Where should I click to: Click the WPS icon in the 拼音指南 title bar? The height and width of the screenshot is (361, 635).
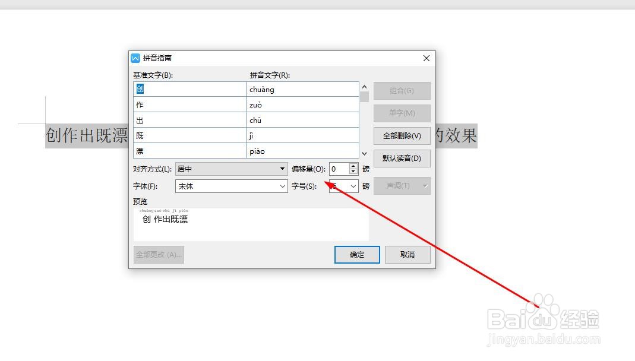click(135, 58)
